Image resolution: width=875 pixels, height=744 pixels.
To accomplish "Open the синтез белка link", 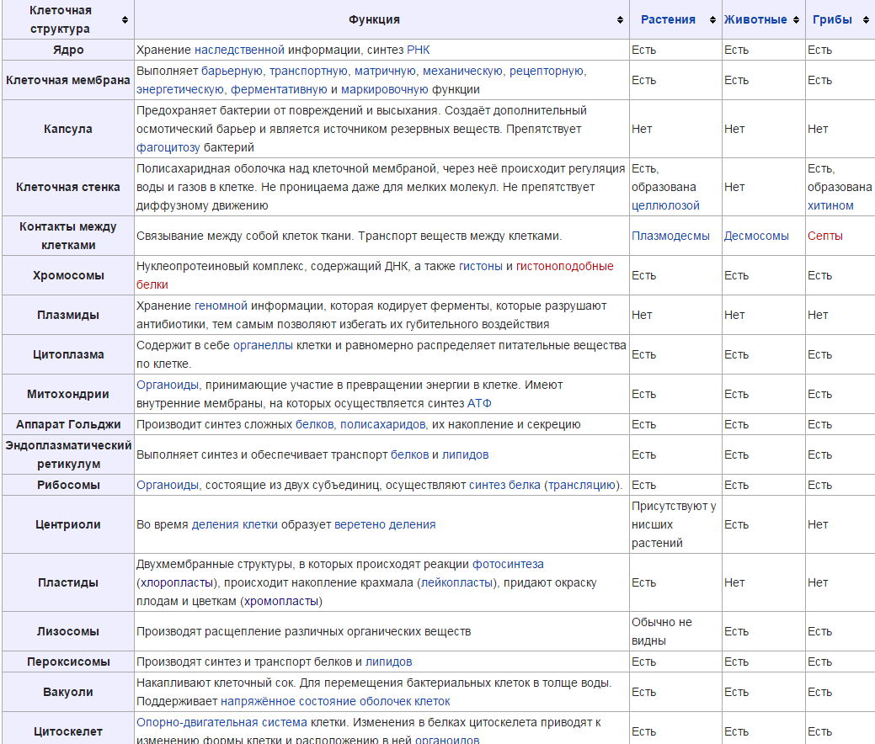I will pyautogui.click(x=504, y=485).
